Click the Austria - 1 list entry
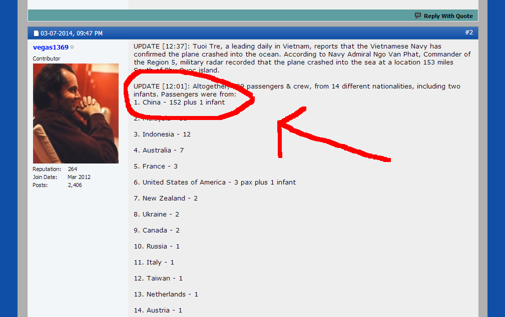Screen dimensions: 505x317 coord(158,310)
